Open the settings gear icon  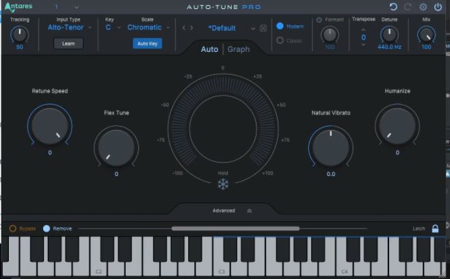tap(423, 7)
